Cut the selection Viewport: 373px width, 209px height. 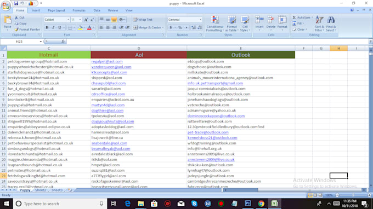click(x=20, y=18)
